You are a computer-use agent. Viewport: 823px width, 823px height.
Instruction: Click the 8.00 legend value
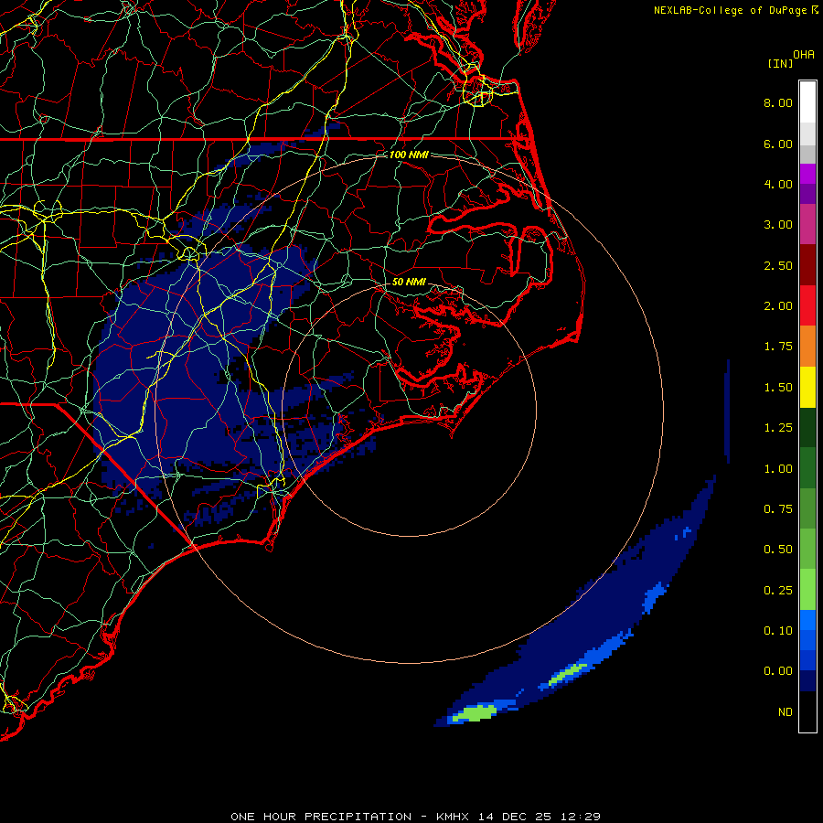[x=778, y=102]
